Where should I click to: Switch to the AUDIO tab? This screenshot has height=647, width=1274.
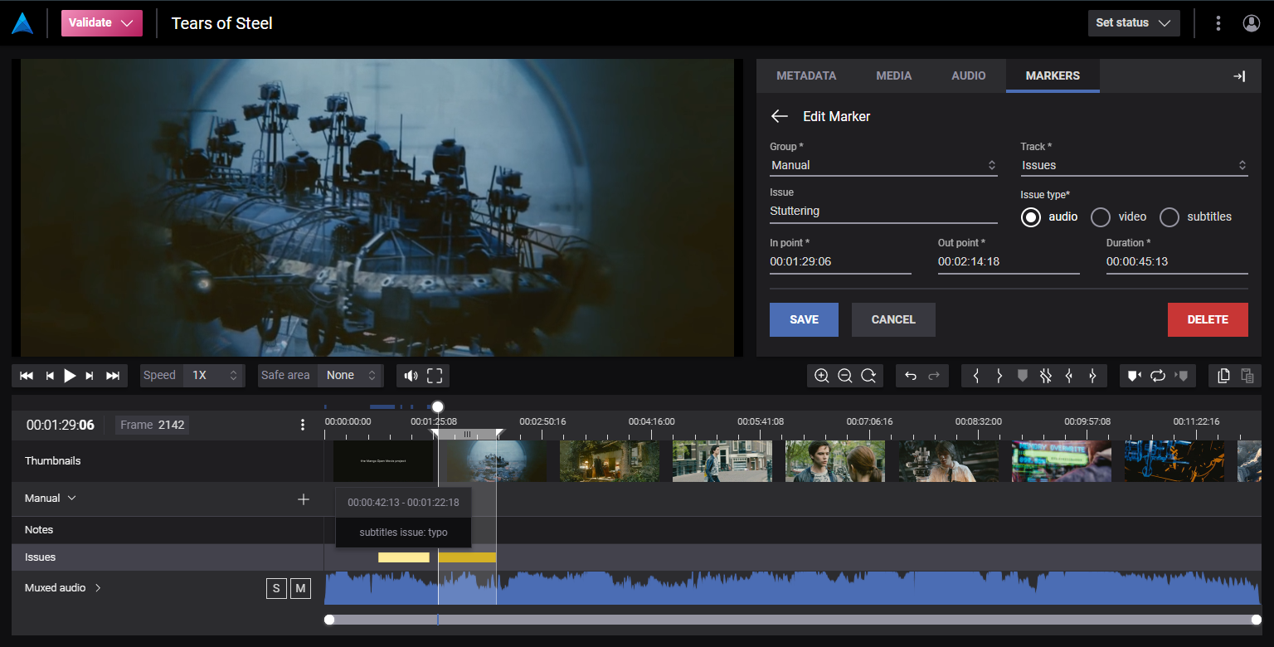click(969, 75)
